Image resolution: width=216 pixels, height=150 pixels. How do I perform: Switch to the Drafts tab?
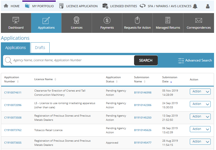(x=40, y=48)
